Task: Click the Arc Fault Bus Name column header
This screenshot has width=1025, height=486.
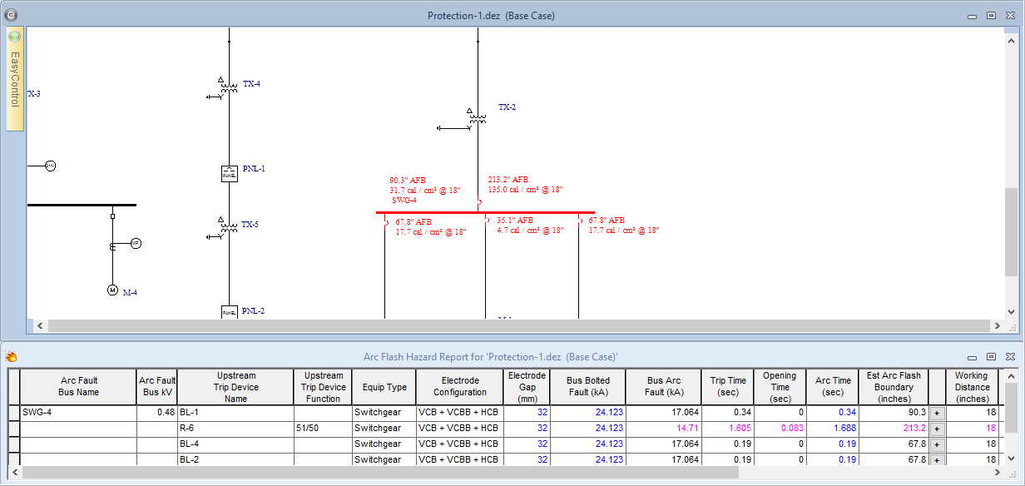Action: [78, 386]
